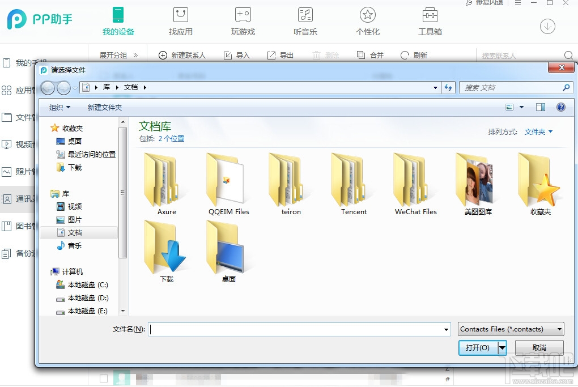Switch to 我的设备 tab
This screenshot has width=578, height=387.
(118, 22)
